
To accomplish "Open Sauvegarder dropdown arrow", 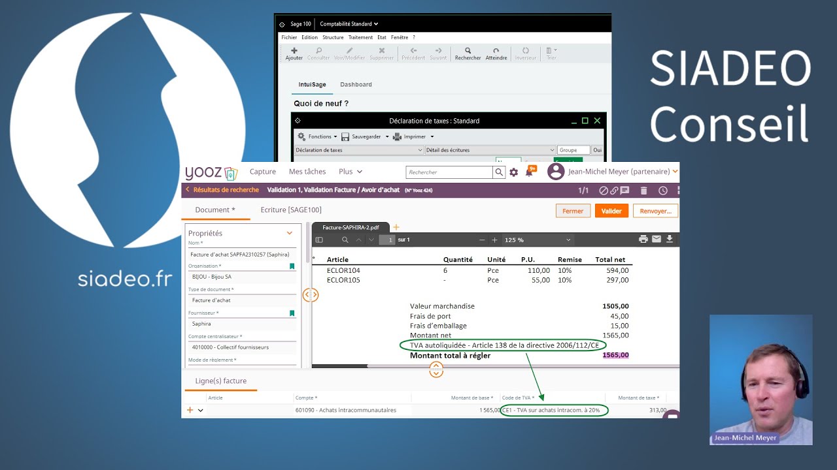I will [x=386, y=137].
